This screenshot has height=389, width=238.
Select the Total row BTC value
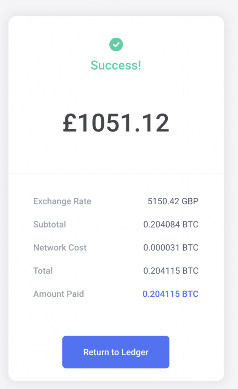[x=170, y=271]
